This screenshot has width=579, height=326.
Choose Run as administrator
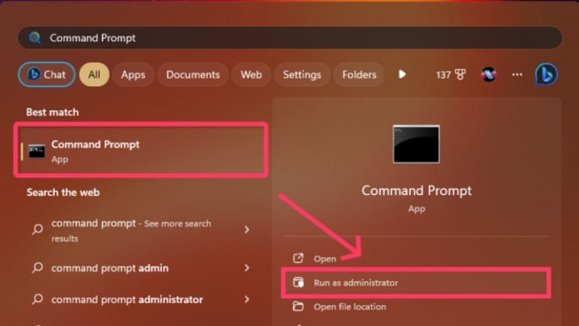click(x=416, y=283)
